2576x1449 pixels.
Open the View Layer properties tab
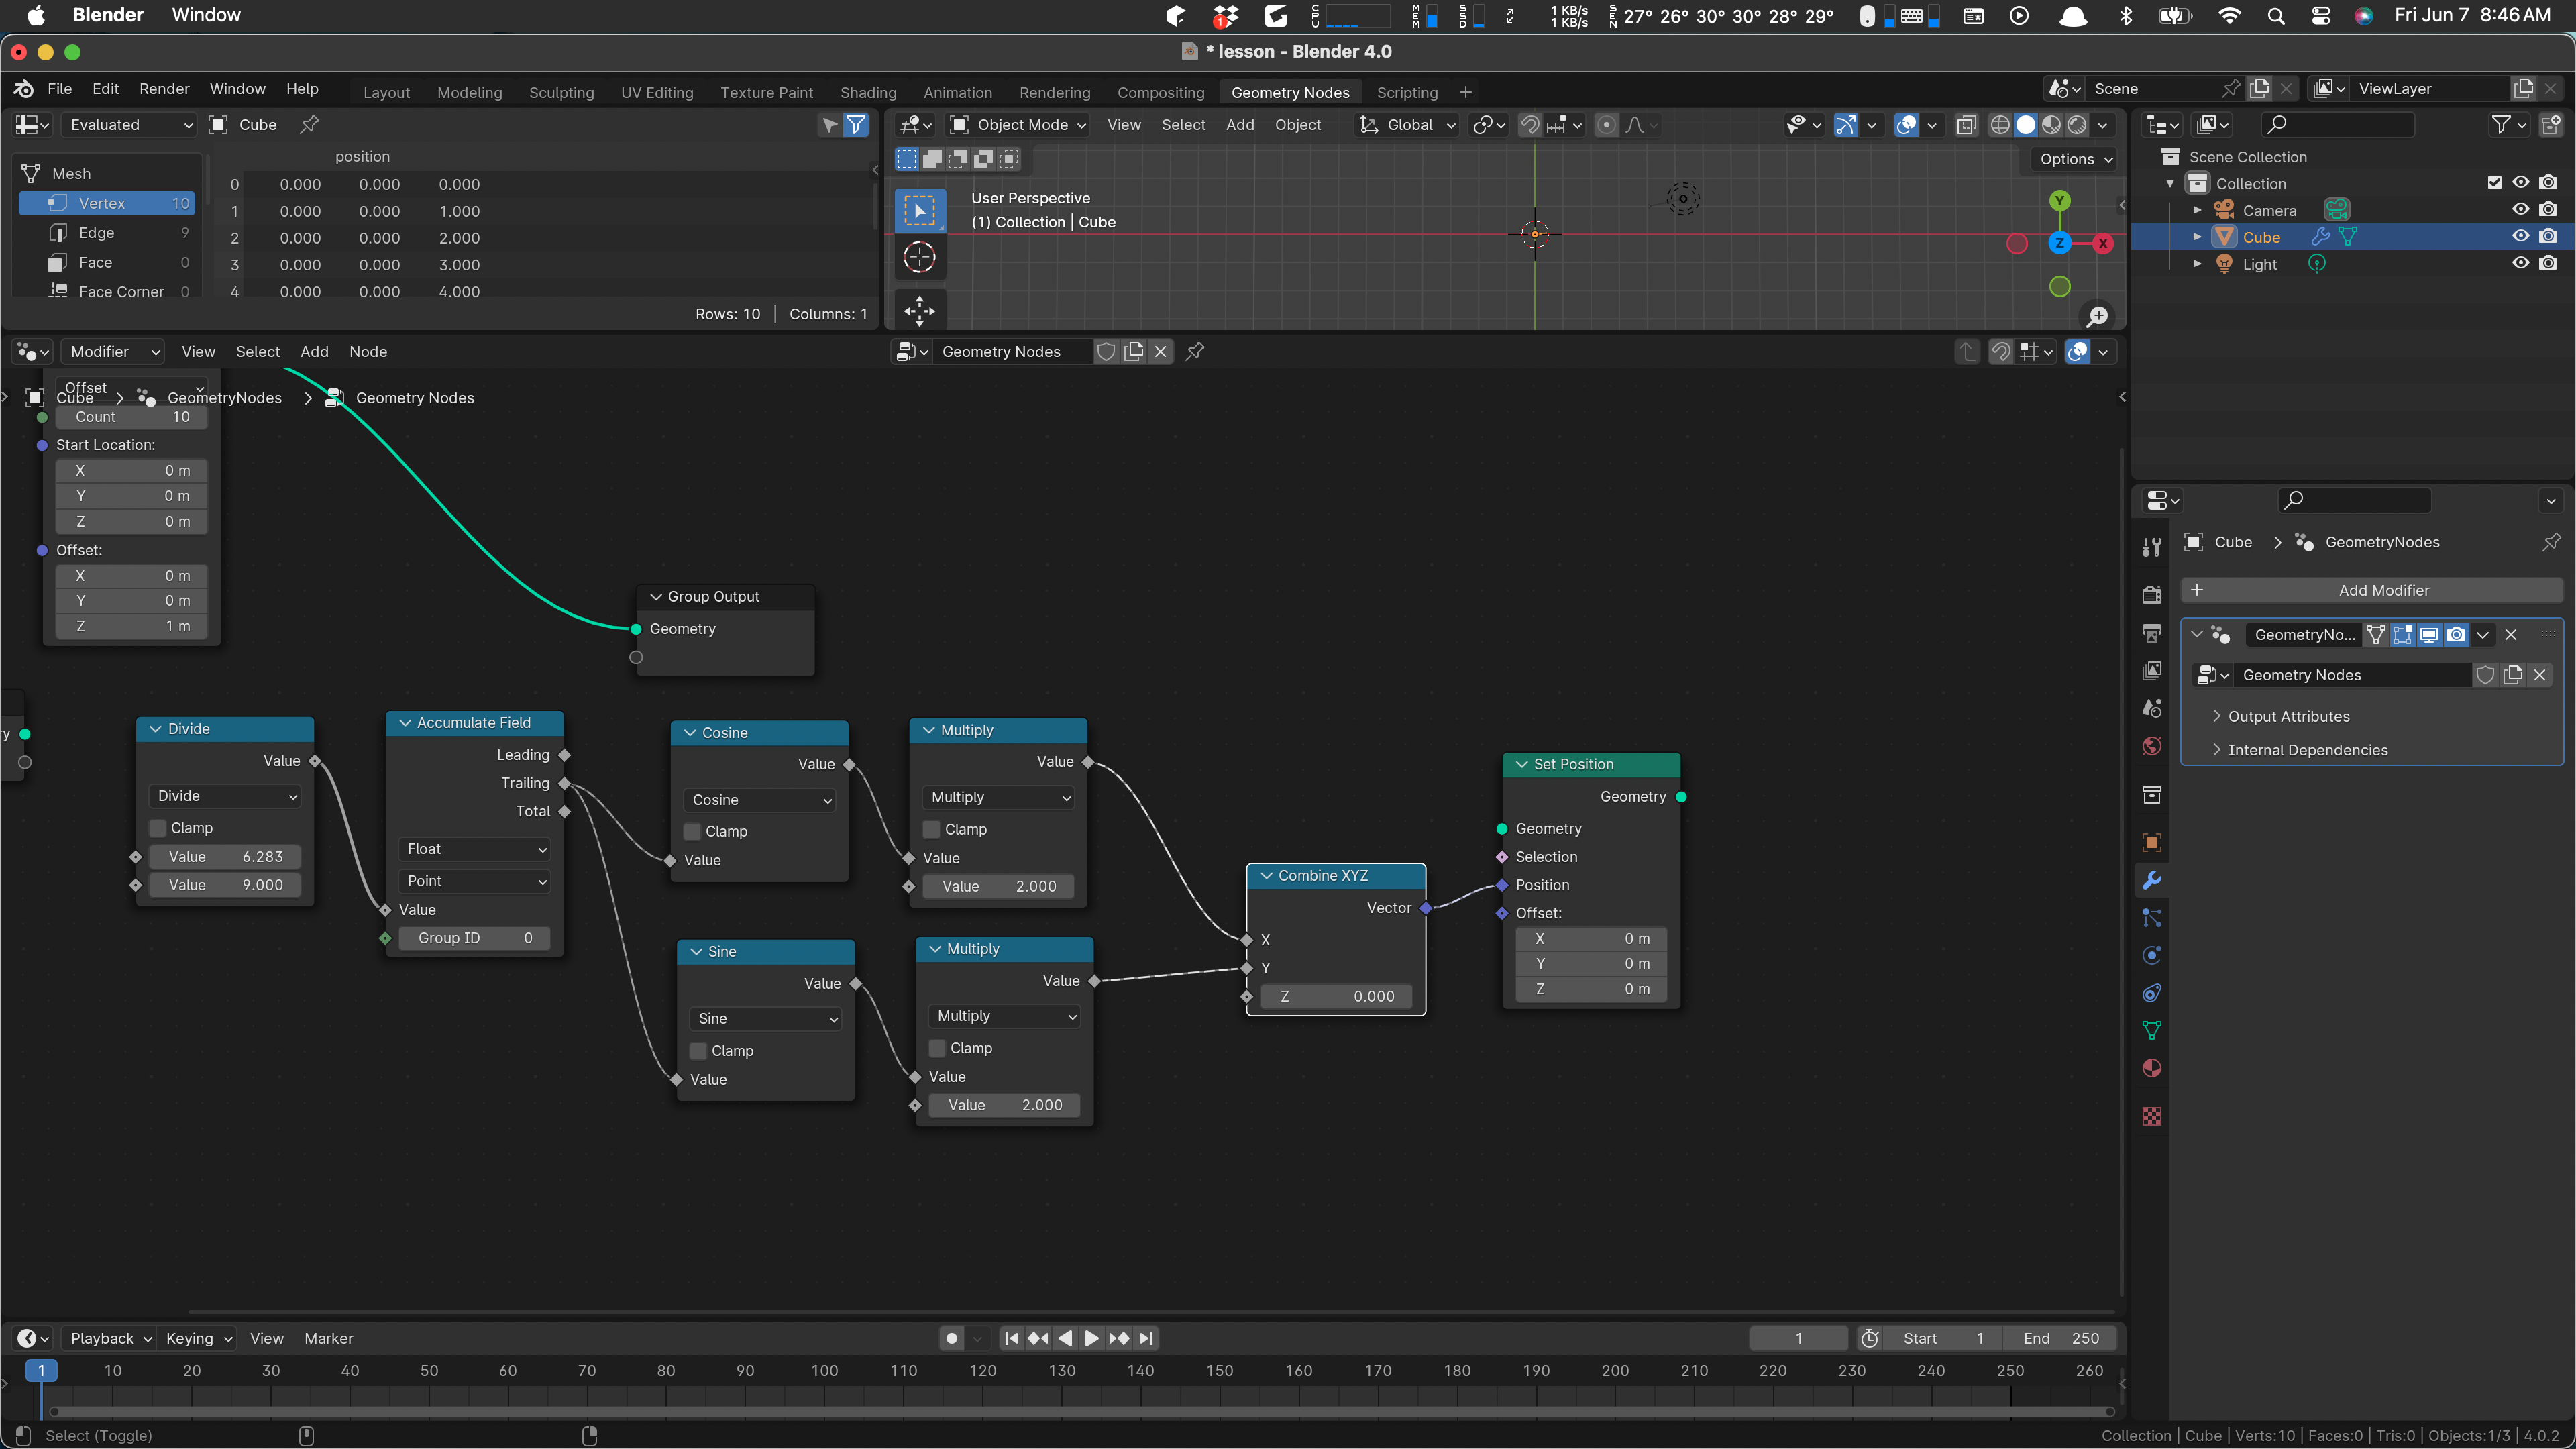click(2152, 671)
